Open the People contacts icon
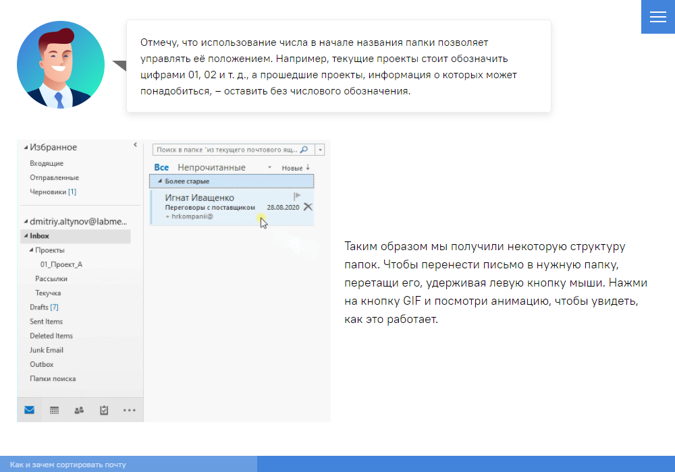This screenshot has height=472, width=675. pyautogui.click(x=79, y=410)
